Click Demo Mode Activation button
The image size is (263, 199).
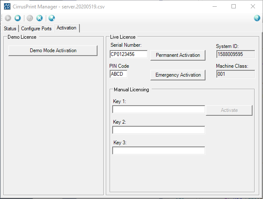tap(53, 50)
